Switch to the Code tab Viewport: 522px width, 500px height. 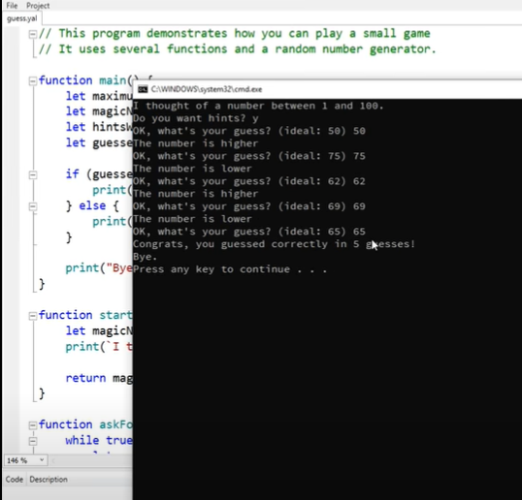pyautogui.click(x=15, y=480)
